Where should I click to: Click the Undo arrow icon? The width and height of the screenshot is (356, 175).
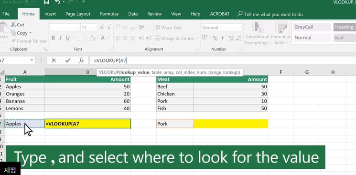[x=58, y=2]
